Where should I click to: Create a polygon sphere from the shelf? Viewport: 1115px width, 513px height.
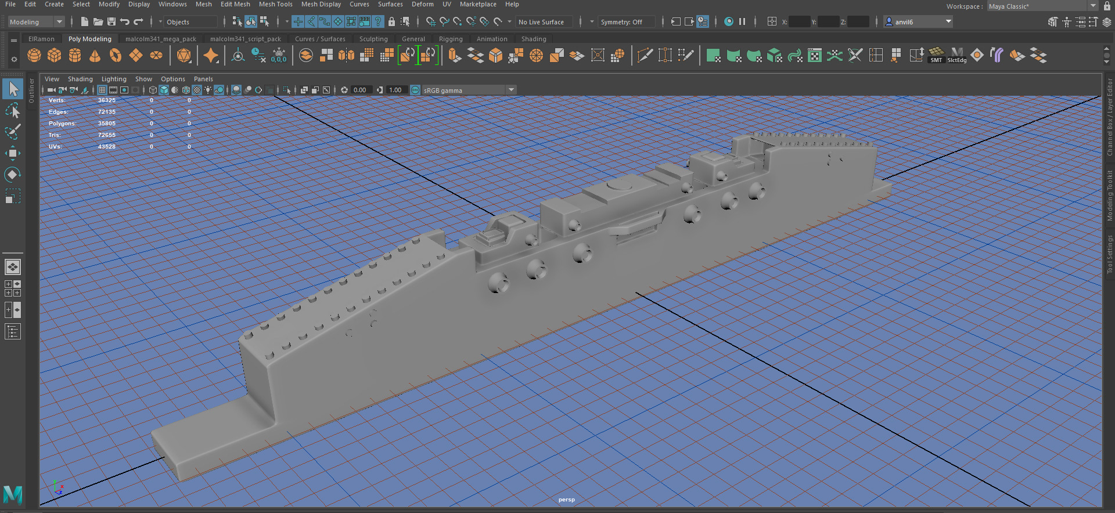34,56
